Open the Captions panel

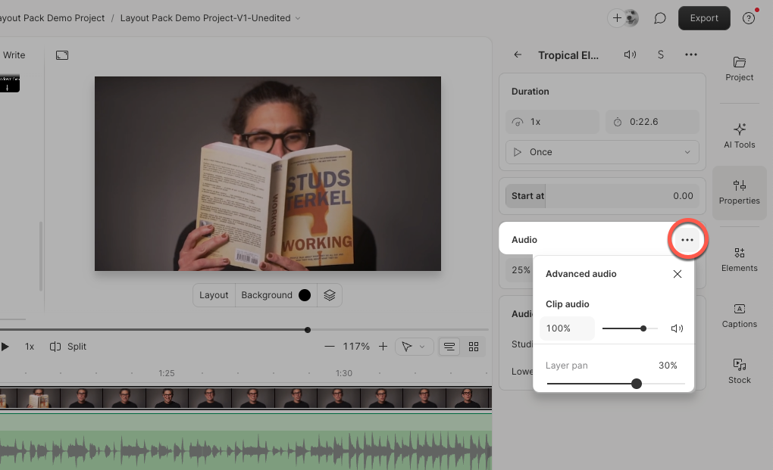pos(738,316)
